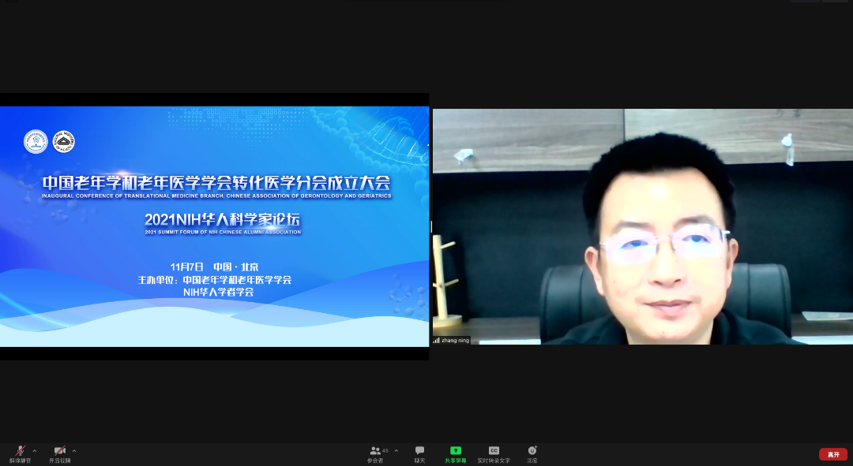Open the reactions emoji button
Image resolution: width=853 pixels, height=466 pixels.
(x=532, y=454)
